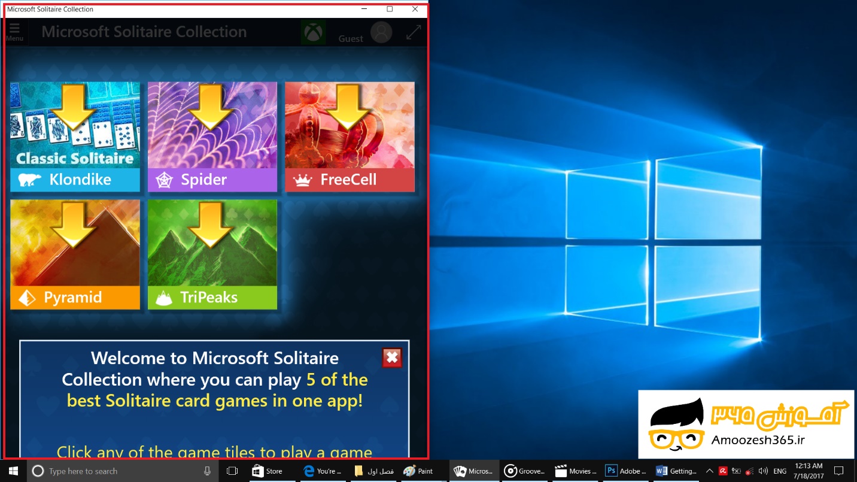Choose the TriPeaks game tile

[212, 254]
